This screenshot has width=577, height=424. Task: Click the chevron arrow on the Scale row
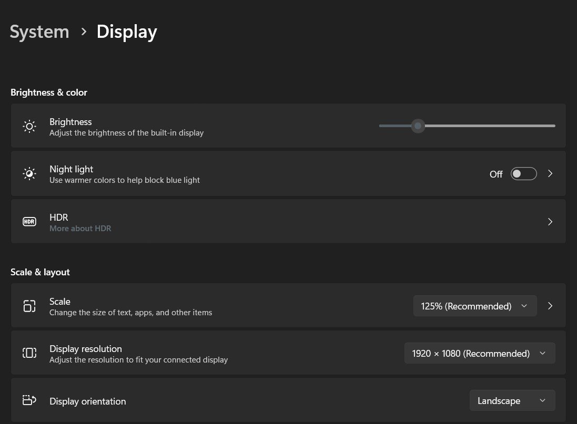pyautogui.click(x=550, y=305)
